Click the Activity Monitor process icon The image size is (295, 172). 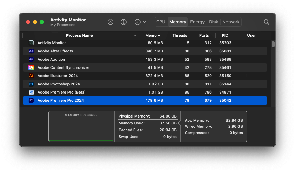(x=31, y=43)
